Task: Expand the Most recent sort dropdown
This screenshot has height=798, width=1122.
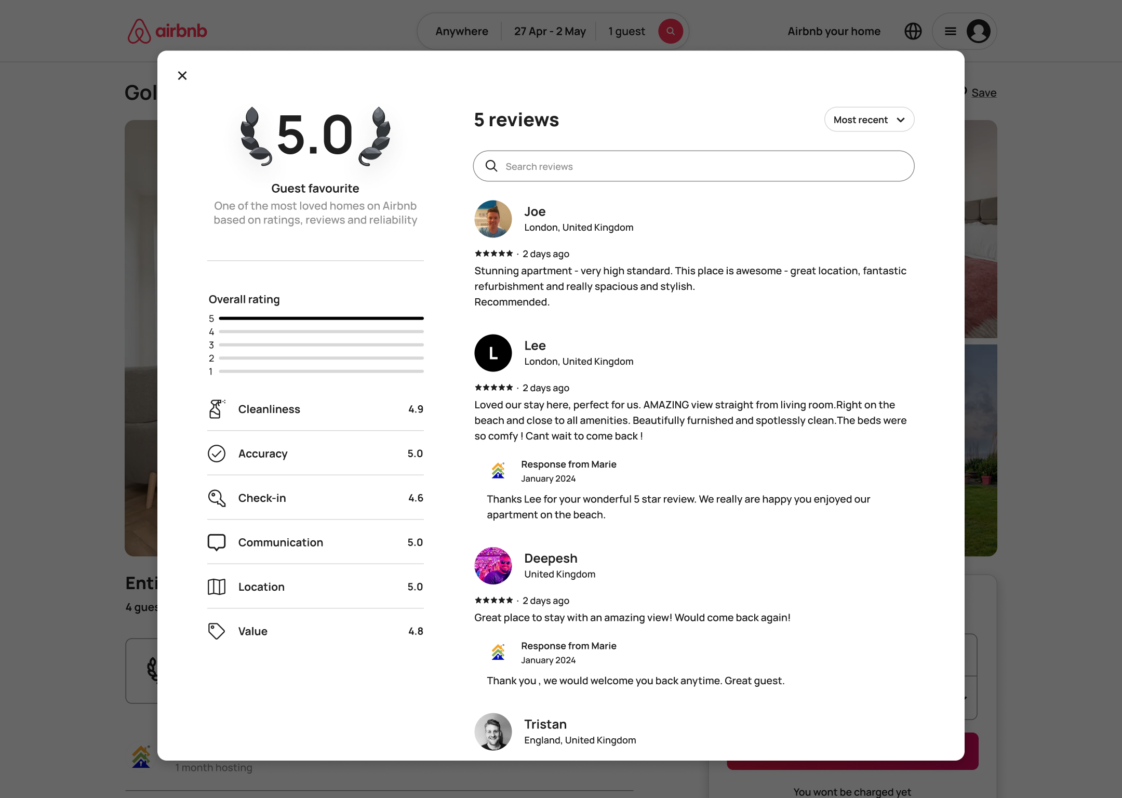Action: pos(869,119)
